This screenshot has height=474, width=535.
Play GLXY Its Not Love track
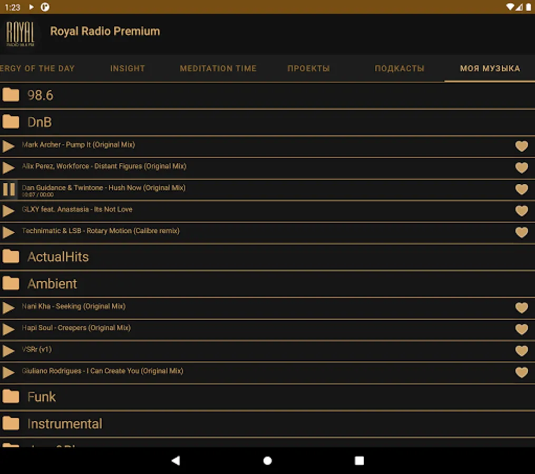(8, 211)
